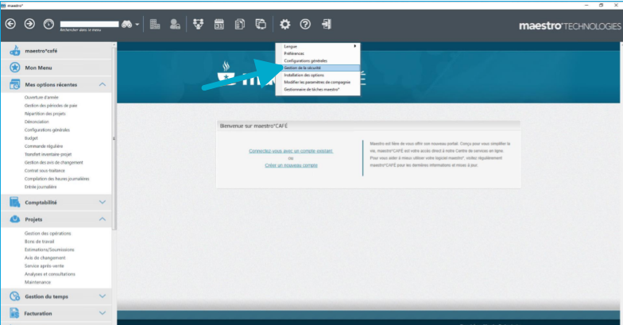Image resolution: width=623 pixels, height=325 pixels.
Task: Open the dropdown arrow beside binoculars
Action: [137, 24]
